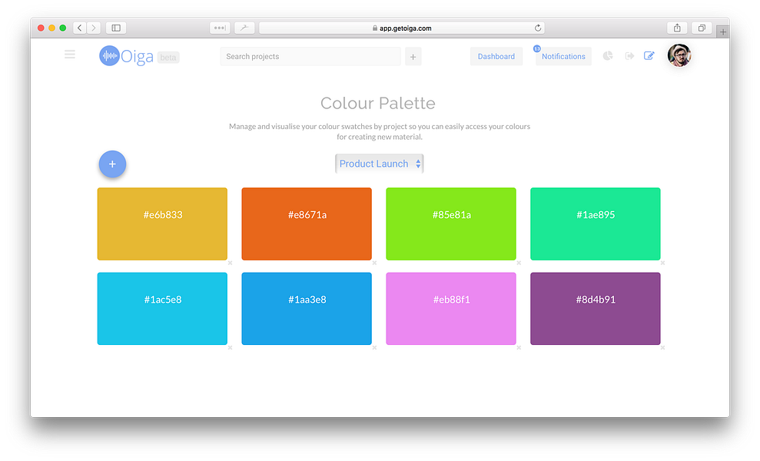Select the cyan #1ac5e8 swatch
The height and width of the screenshot is (461, 760).
(x=162, y=309)
